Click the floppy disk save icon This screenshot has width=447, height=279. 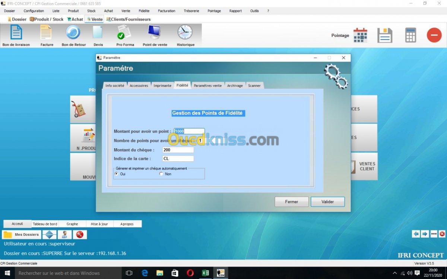click(x=385, y=35)
